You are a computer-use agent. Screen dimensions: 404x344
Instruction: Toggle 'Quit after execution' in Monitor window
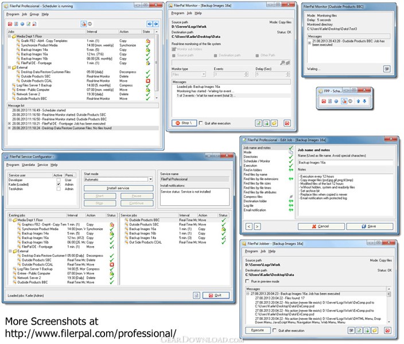pos(201,123)
